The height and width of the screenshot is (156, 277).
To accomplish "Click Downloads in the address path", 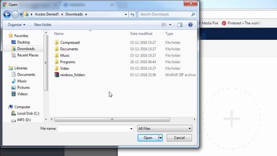I will [x=74, y=14].
